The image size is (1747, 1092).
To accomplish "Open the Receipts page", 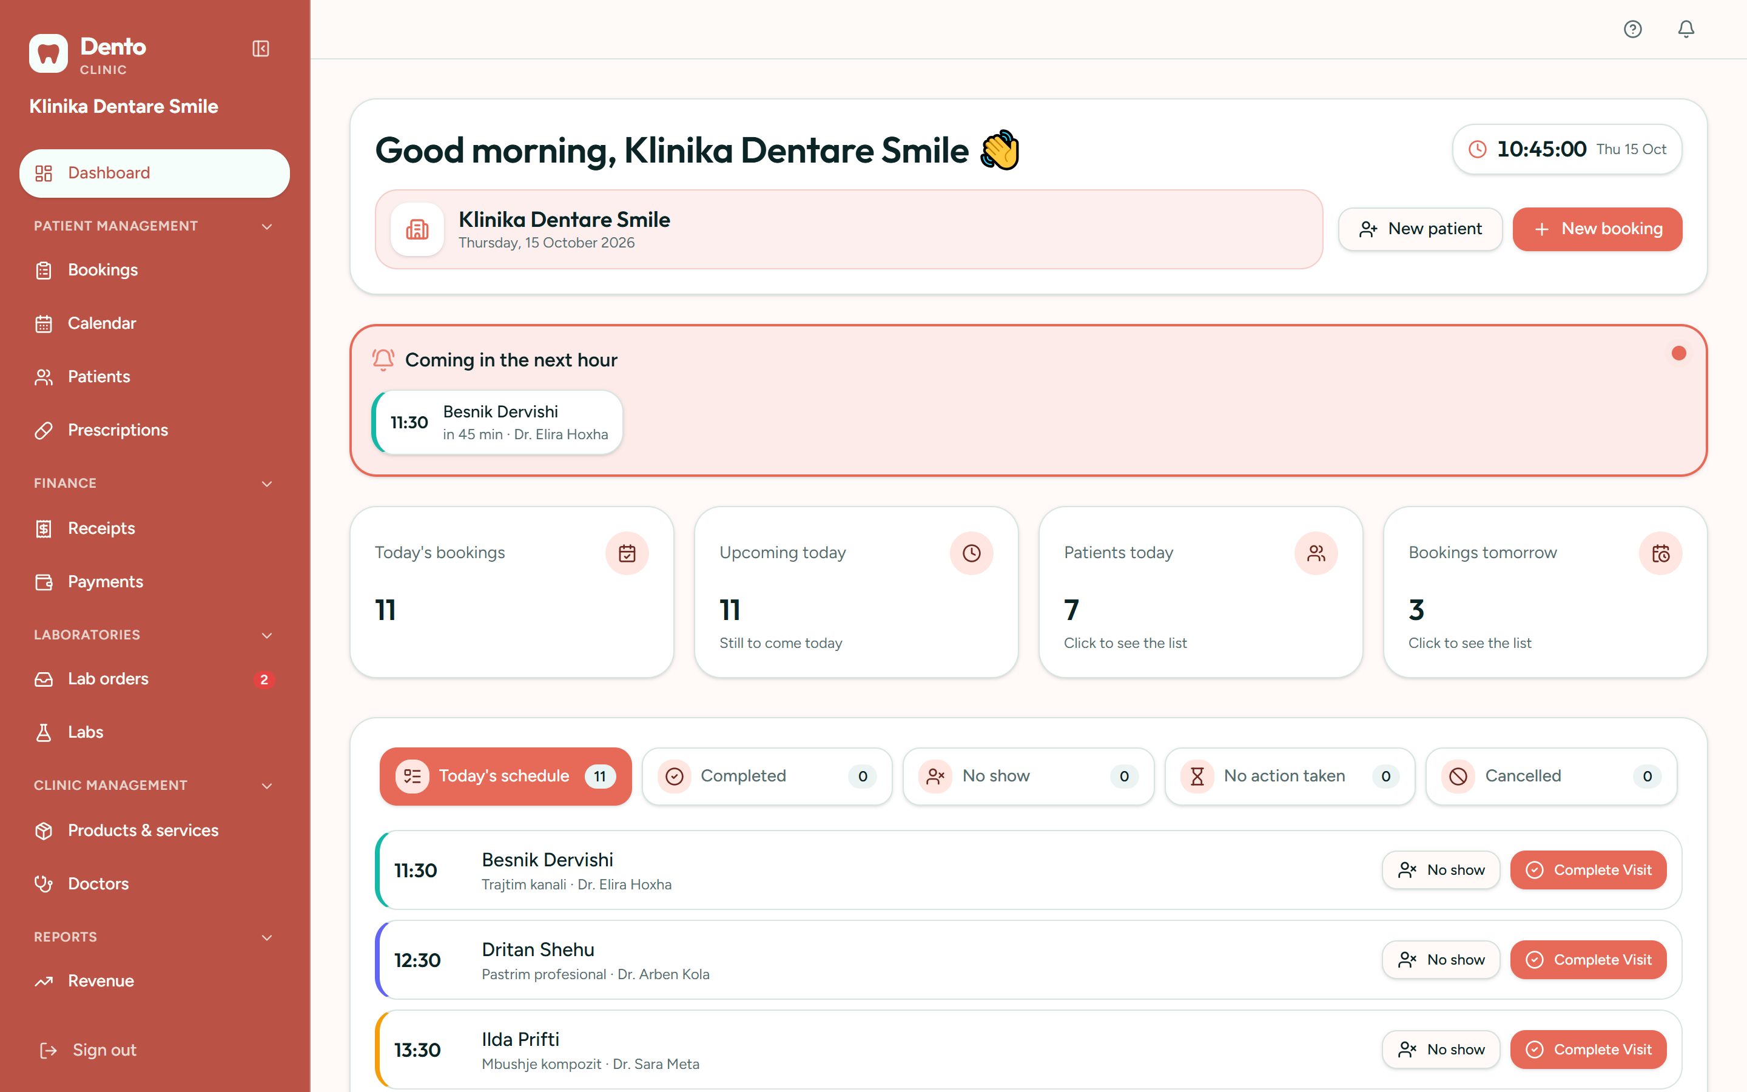I will [155, 528].
